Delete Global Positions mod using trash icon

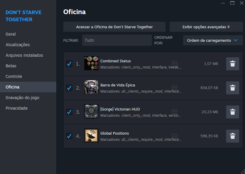pos(233,136)
